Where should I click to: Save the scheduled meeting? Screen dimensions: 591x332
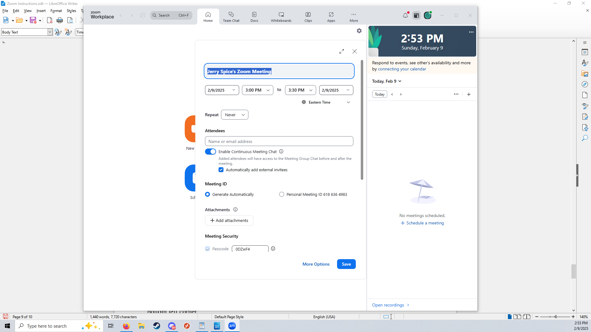tap(346, 264)
